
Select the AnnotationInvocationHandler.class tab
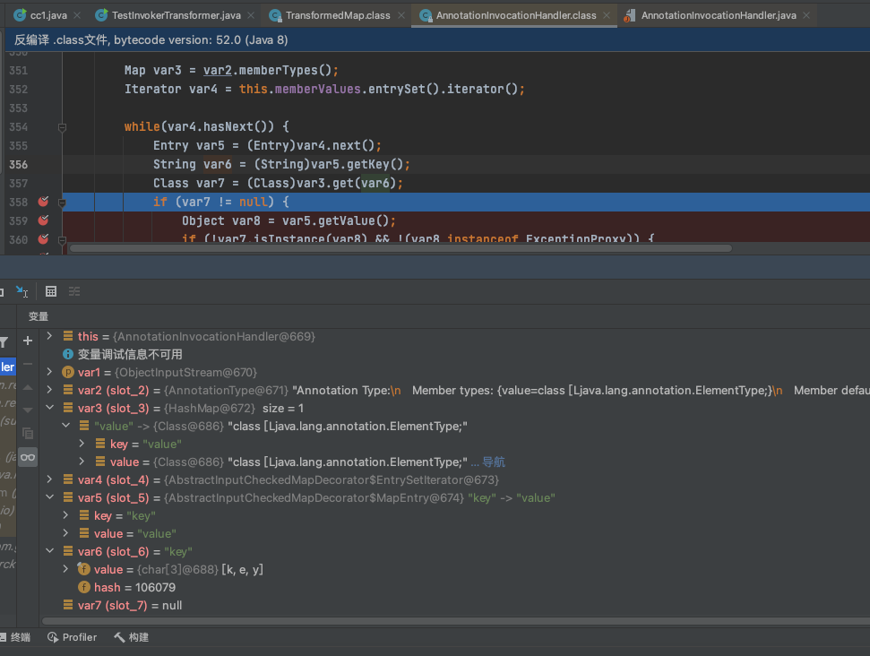pos(515,15)
